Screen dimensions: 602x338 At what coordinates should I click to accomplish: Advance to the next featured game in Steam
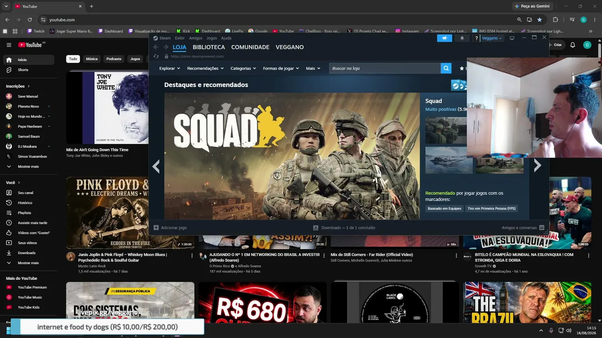538,165
